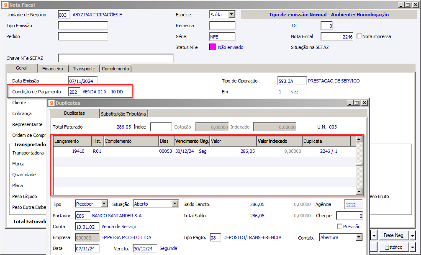Image resolution: width=421 pixels, height=255 pixels.
Task: Toggle the Nota impressa checkbox
Action: (359, 36)
